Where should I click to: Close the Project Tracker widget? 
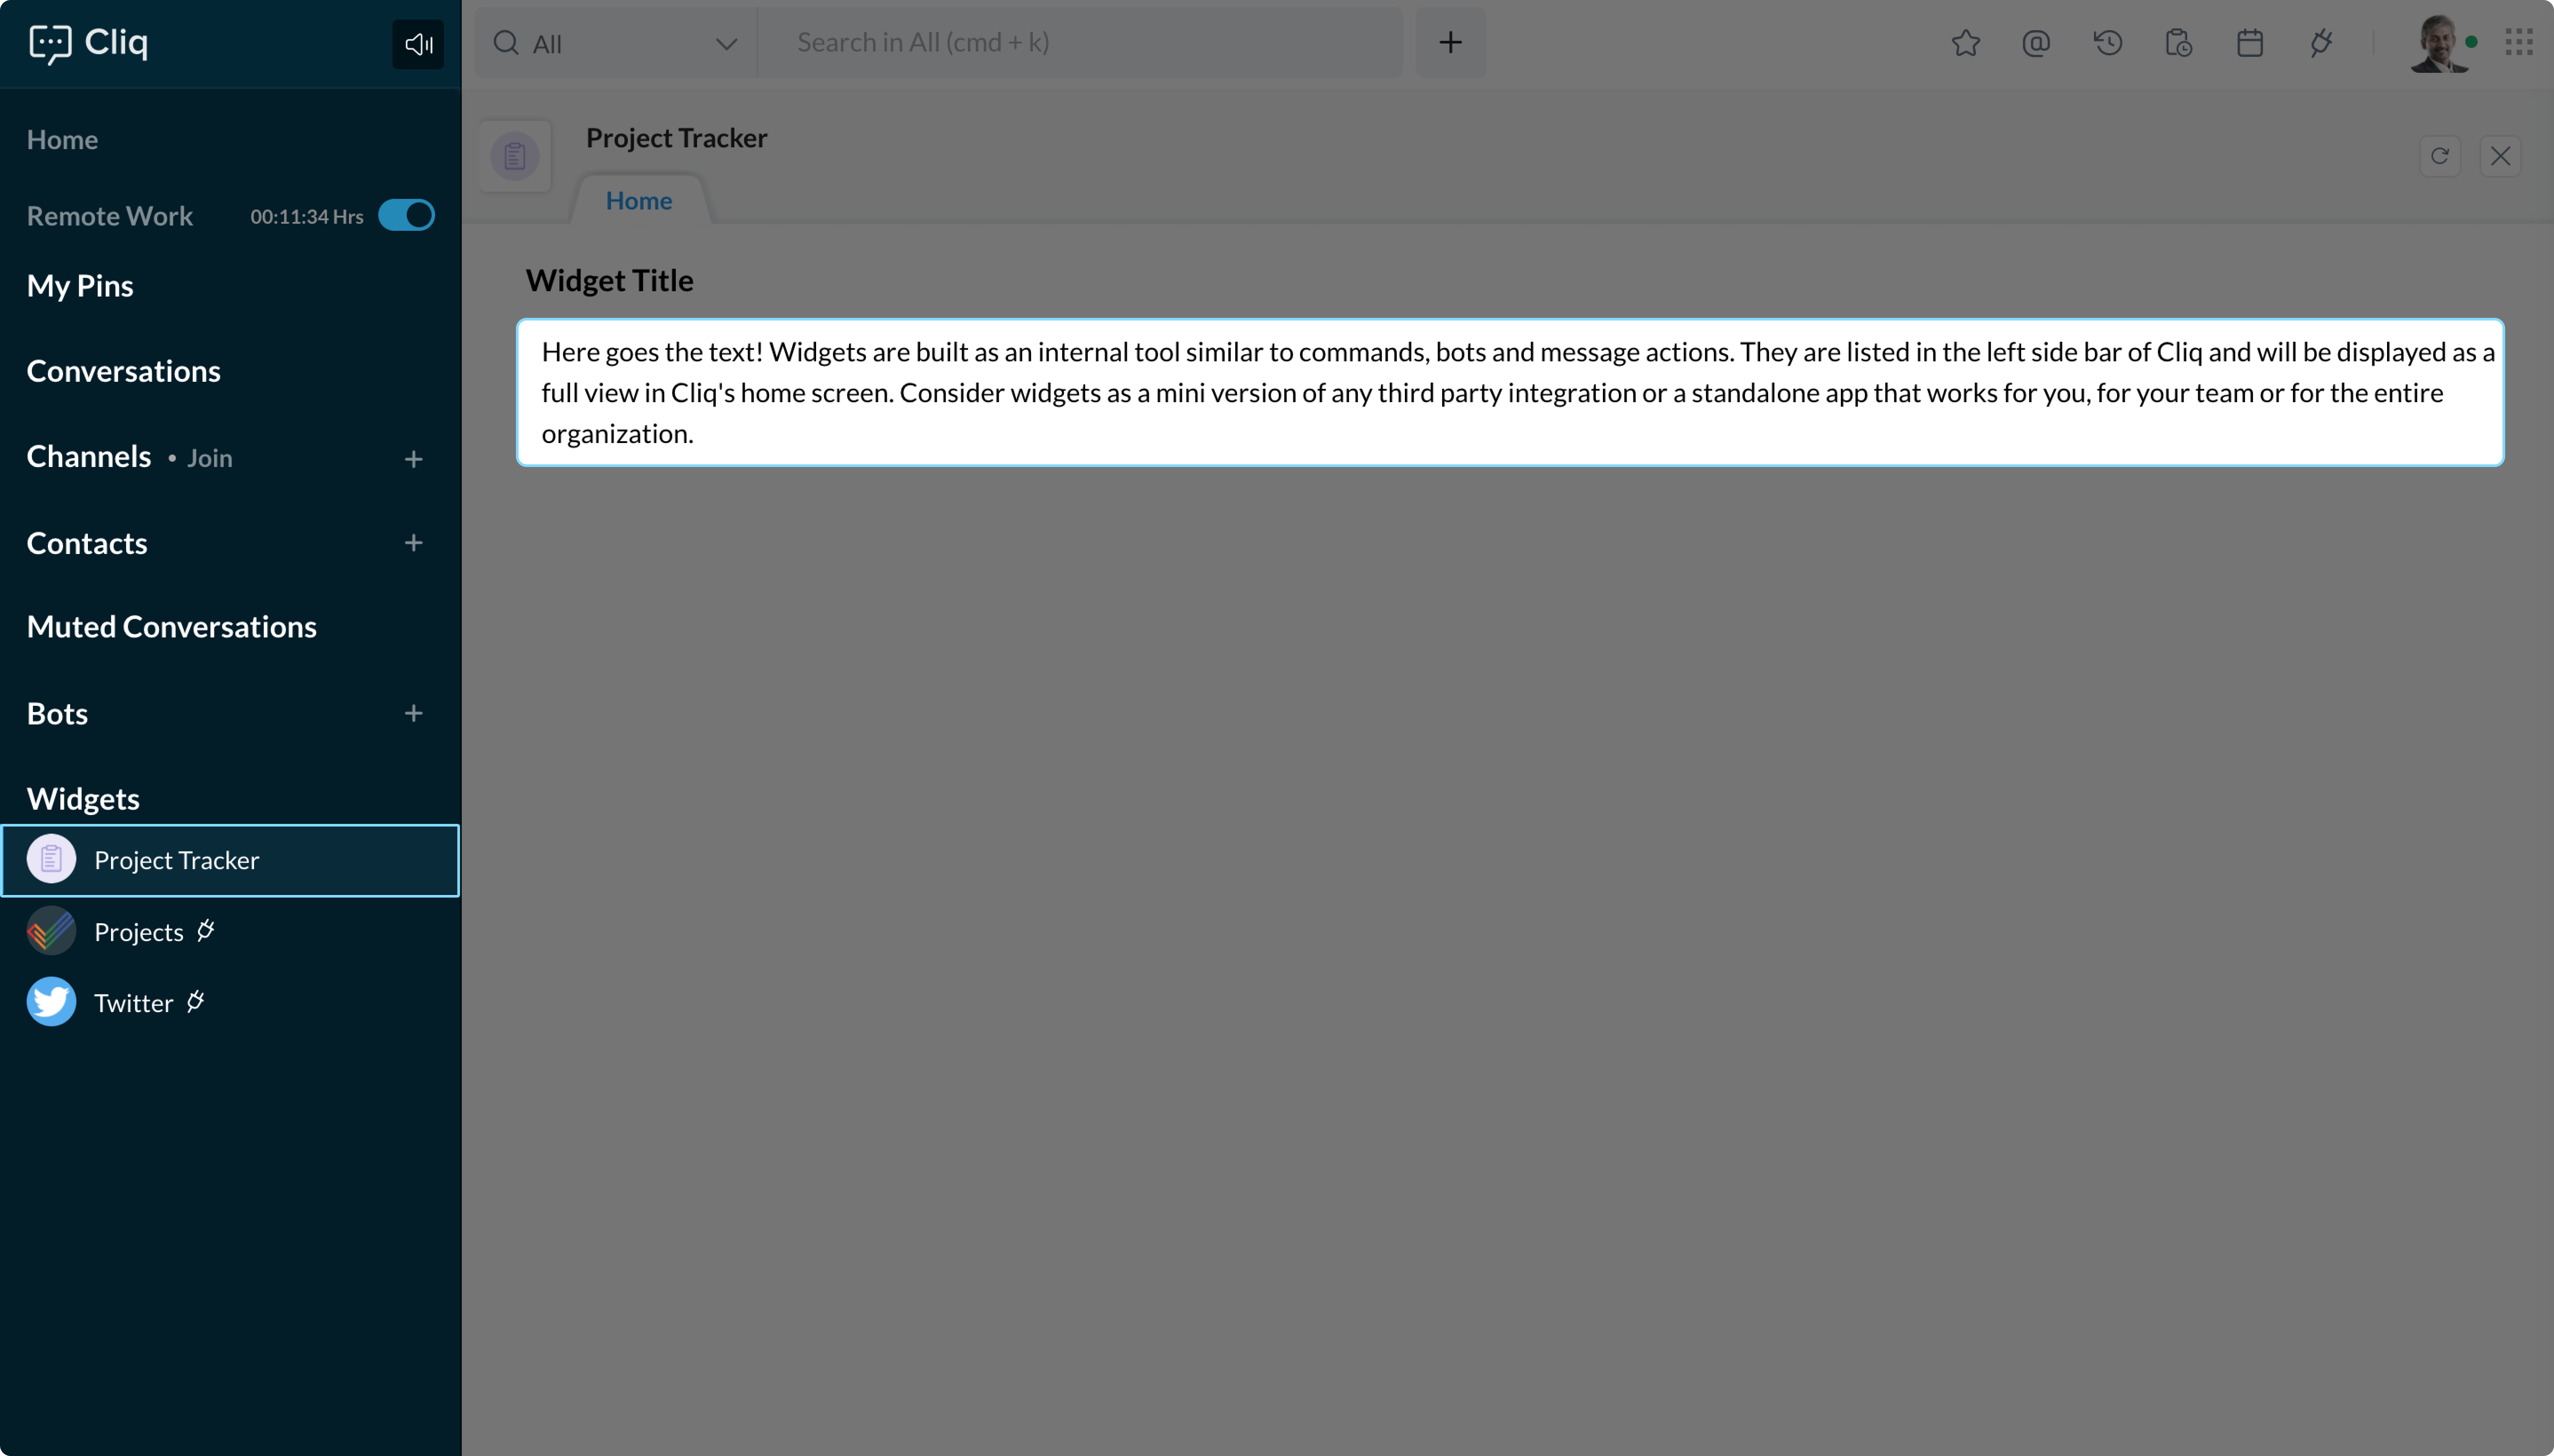(2500, 156)
